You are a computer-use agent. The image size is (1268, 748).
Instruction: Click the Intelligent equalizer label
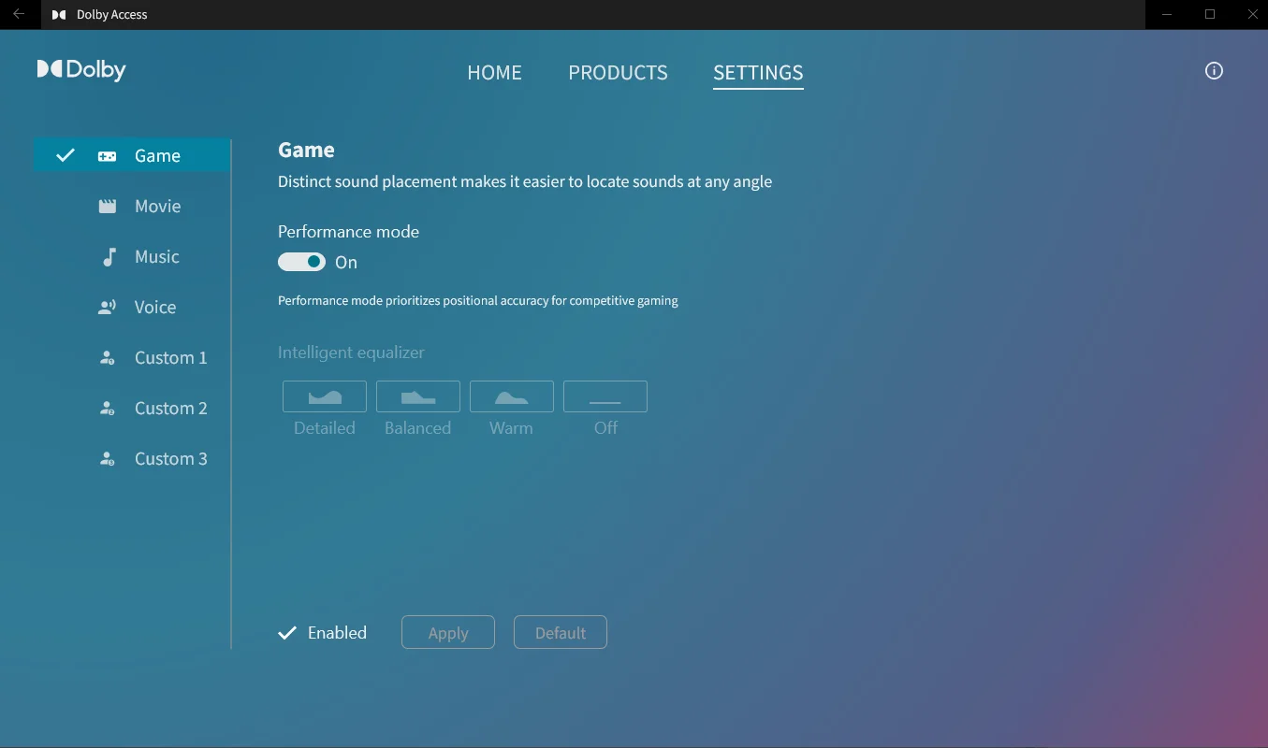(351, 352)
